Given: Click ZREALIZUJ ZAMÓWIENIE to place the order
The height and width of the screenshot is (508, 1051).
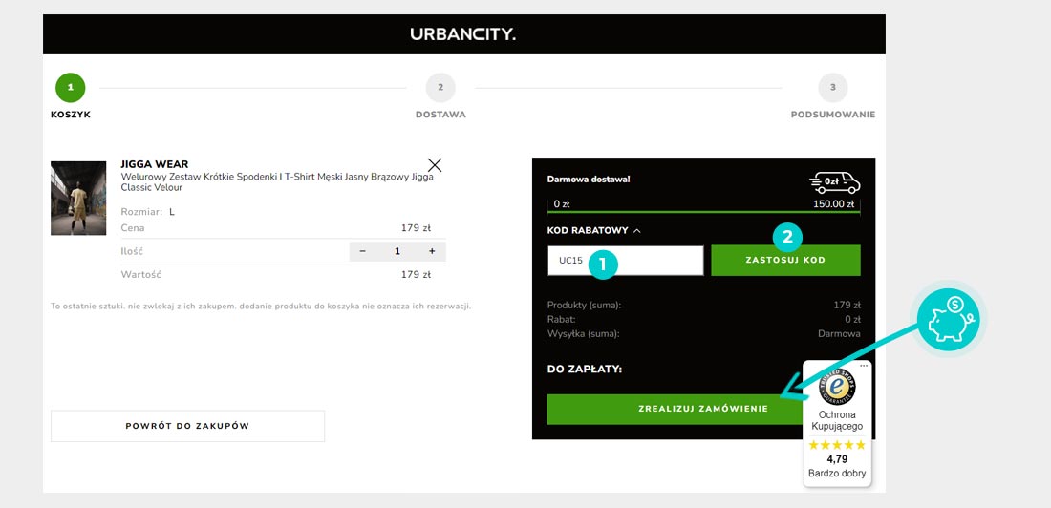Looking at the screenshot, I should 669,409.
